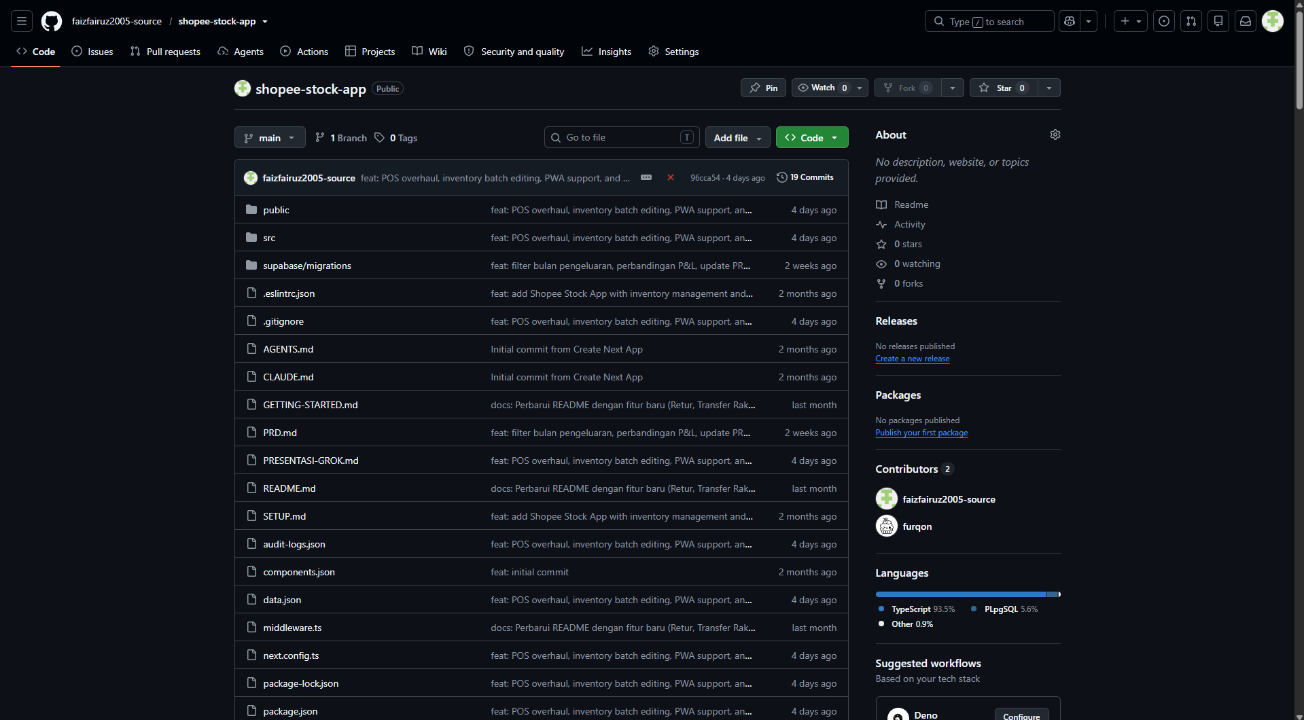Open repositories icon in top header
The image size is (1304, 720).
pos(1218,22)
